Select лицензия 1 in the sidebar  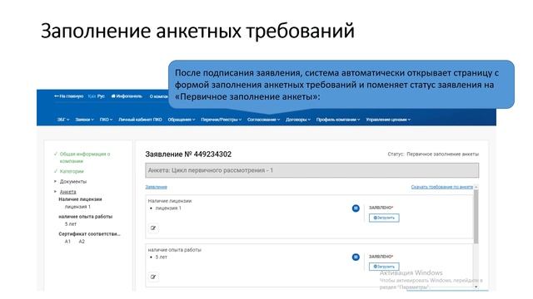pos(77,207)
